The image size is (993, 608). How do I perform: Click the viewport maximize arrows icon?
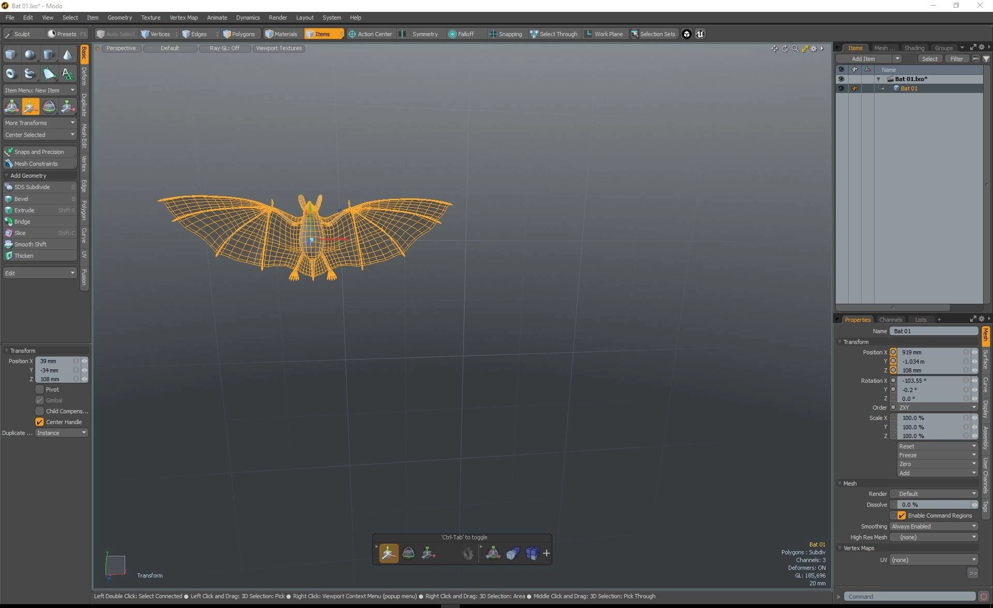click(x=805, y=49)
